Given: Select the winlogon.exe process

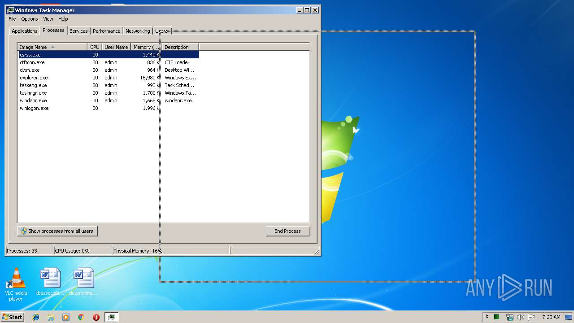Looking at the screenshot, I should click(x=108, y=108).
